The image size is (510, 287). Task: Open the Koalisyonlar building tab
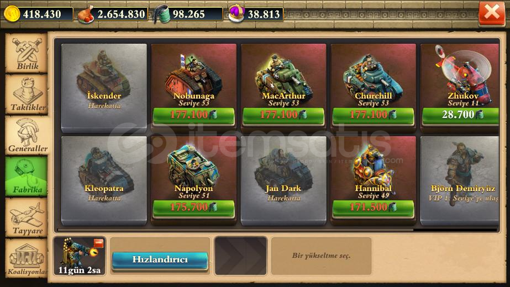[27, 258]
